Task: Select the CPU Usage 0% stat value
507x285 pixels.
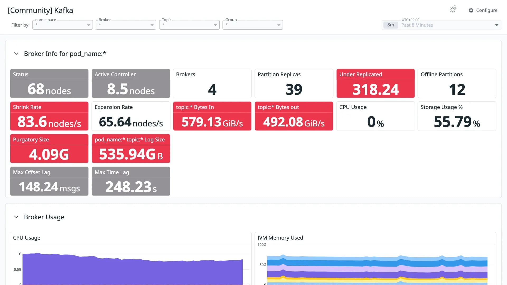Action: (x=375, y=122)
